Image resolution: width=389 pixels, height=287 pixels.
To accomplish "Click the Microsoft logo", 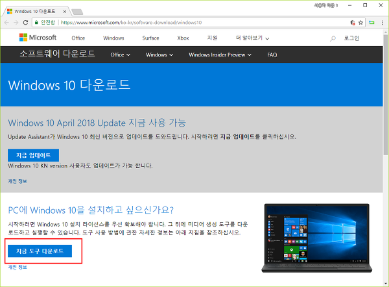I will coord(38,38).
